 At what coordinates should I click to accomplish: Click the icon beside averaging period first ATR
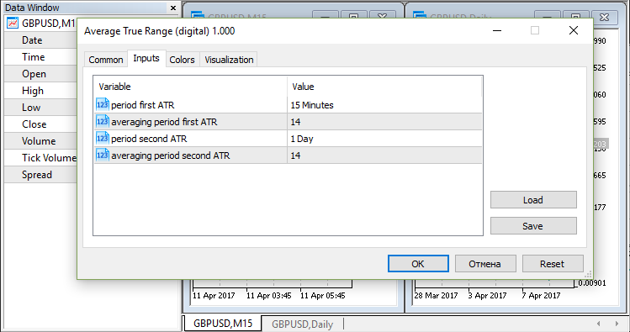coord(102,122)
